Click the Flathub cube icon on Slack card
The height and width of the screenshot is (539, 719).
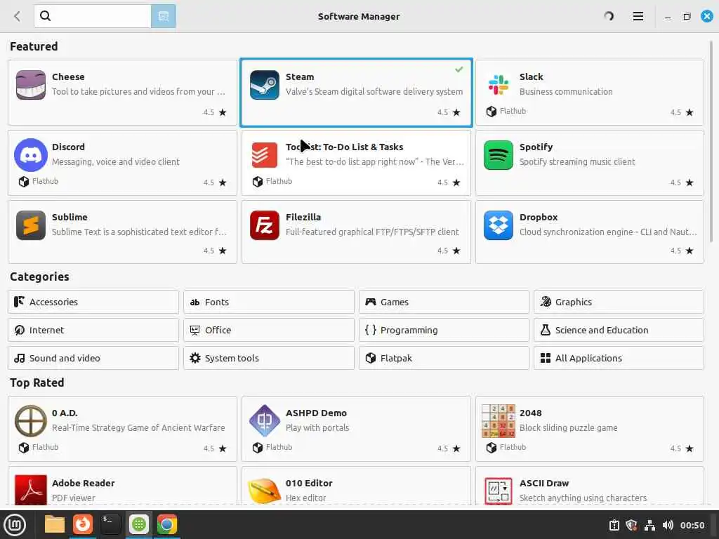[491, 112]
